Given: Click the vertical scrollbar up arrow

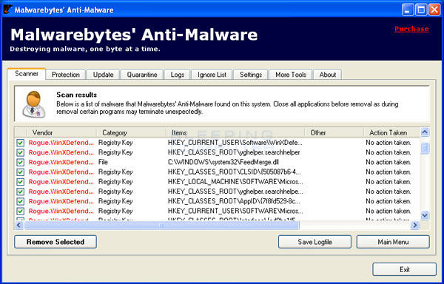Looking at the screenshot, I should [425, 132].
